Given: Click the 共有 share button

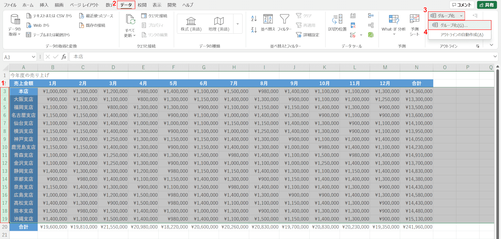Looking at the screenshot, I should click(487, 5).
